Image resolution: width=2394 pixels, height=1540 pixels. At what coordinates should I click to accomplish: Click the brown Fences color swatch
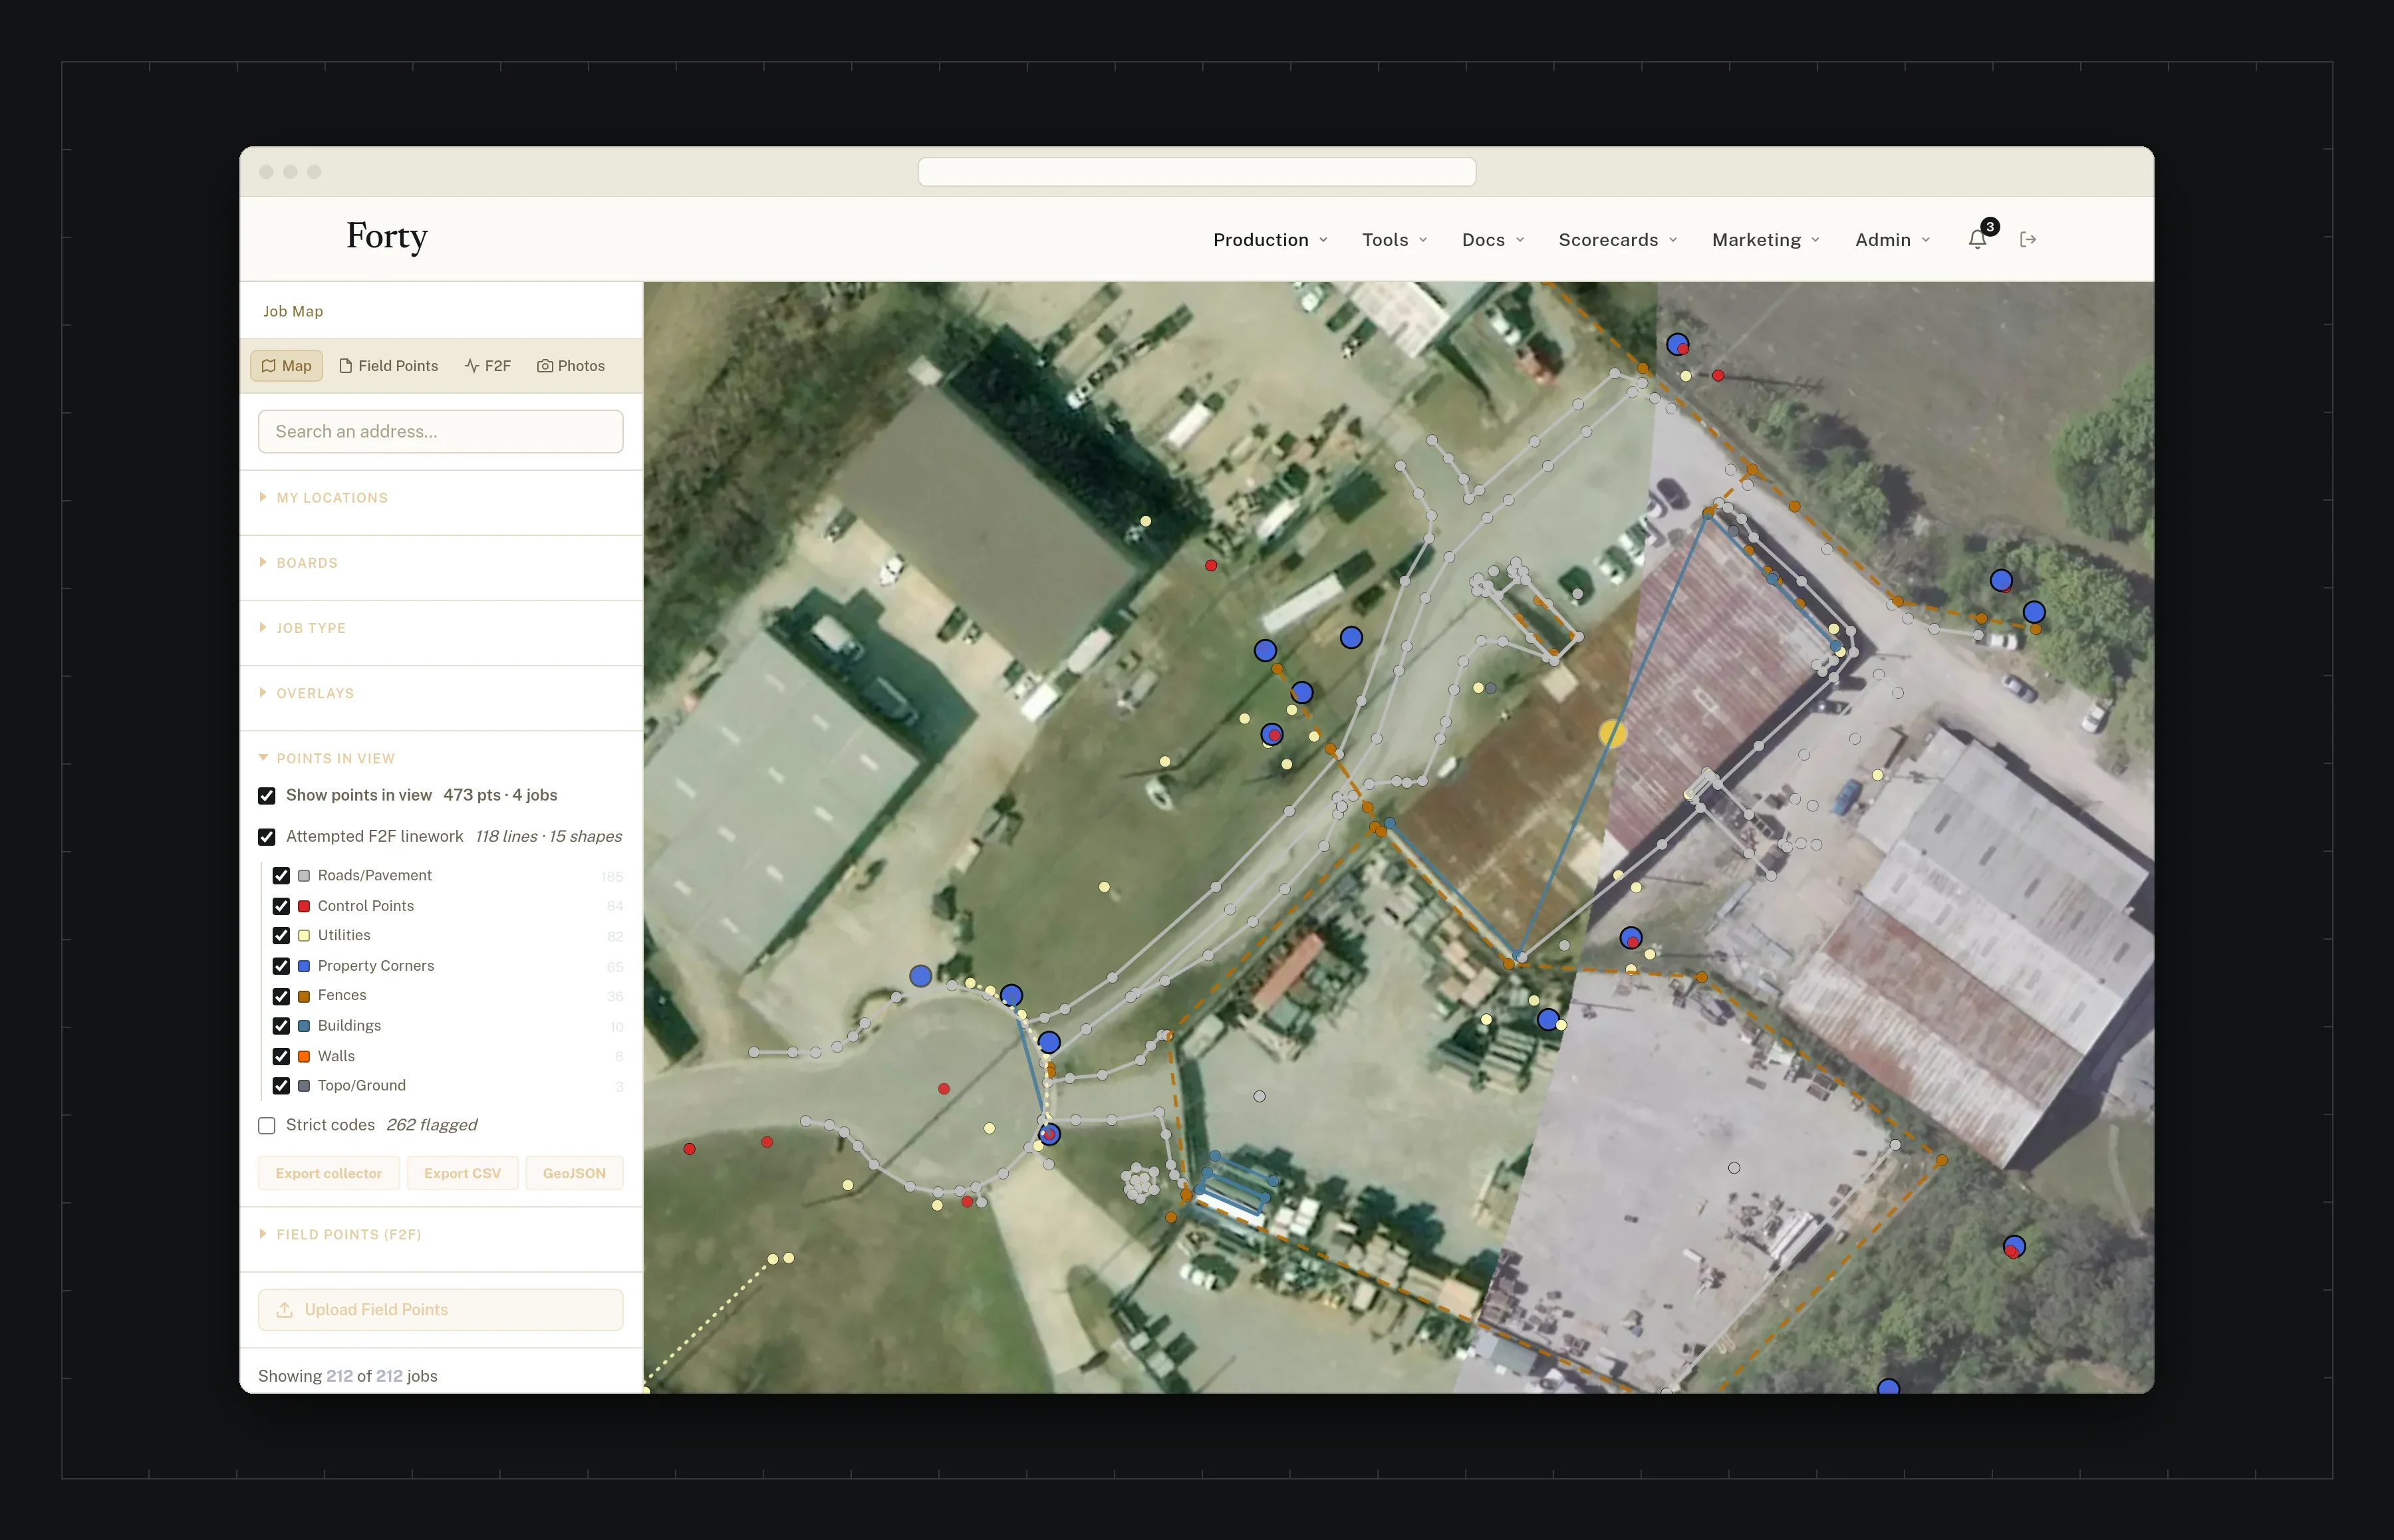(x=304, y=996)
